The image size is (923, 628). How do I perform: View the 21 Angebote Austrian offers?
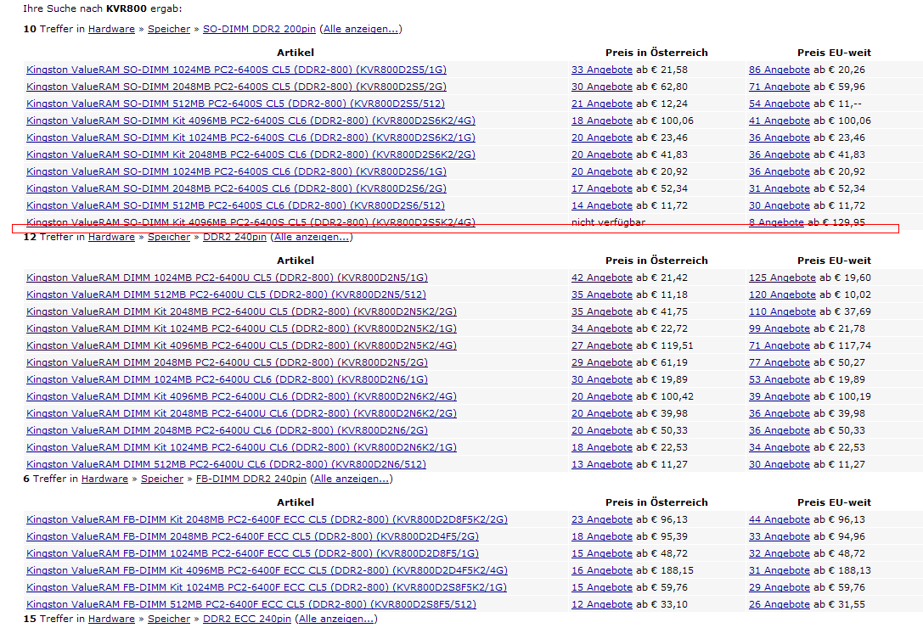click(x=601, y=104)
